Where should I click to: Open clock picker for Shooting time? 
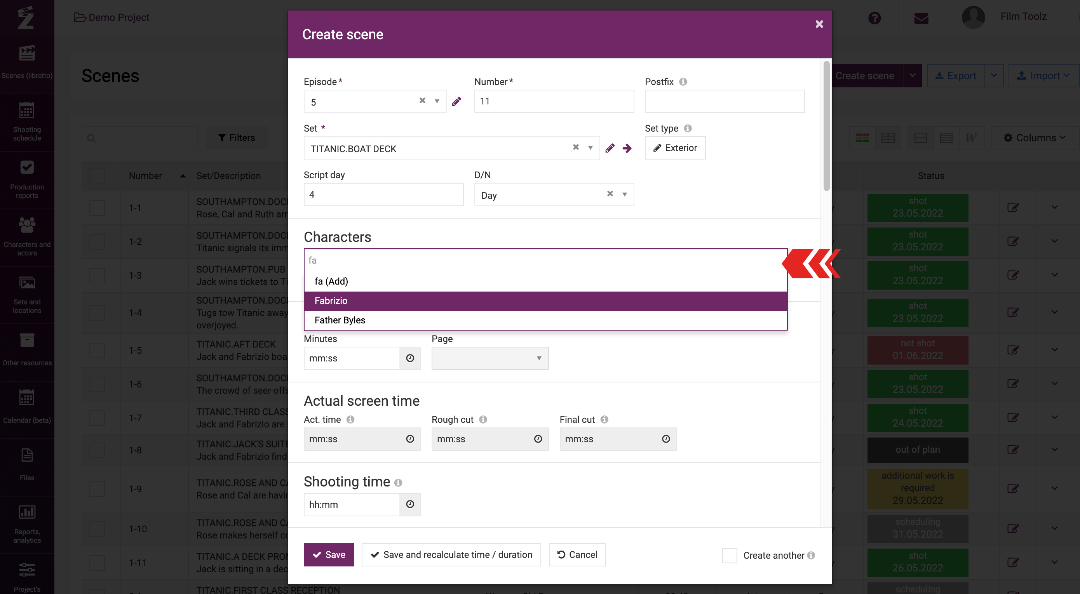(x=410, y=504)
